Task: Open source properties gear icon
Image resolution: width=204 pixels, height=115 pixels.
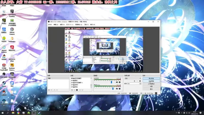Action: tap(77, 90)
